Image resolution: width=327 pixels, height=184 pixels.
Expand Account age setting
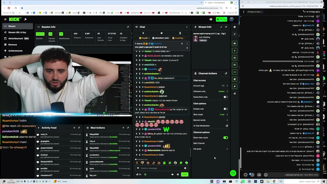click(x=227, y=86)
